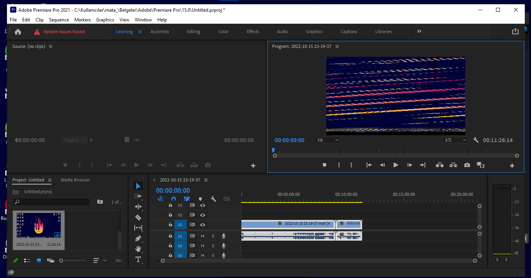Mute audio track A1
Screen dimensions: 531x278
tap(202, 236)
